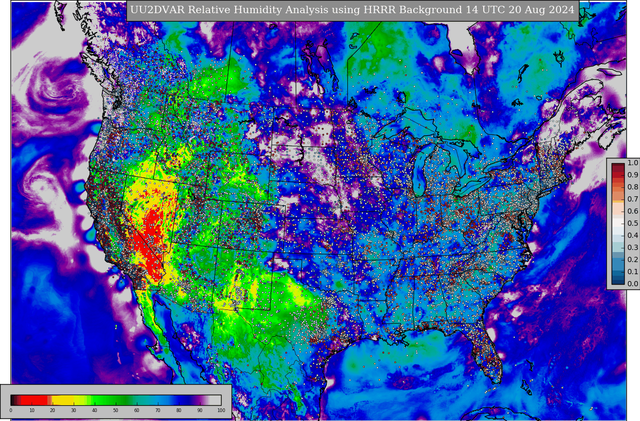Click the '0.0' label on vertical colorbar
The height and width of the screenshot is (421, 640).
coord(633,284)
